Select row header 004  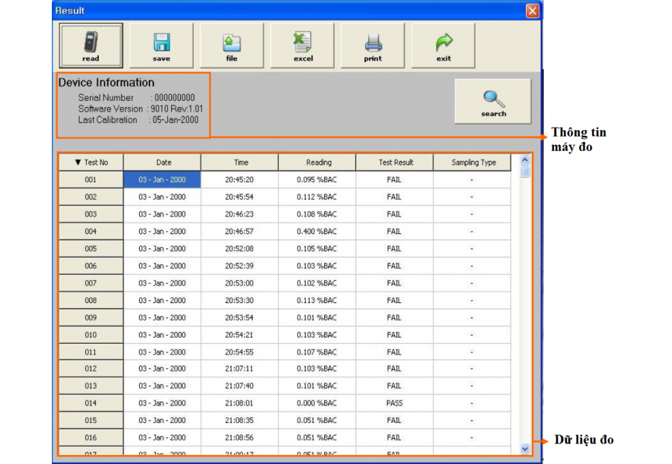click(x=91, y=231)
